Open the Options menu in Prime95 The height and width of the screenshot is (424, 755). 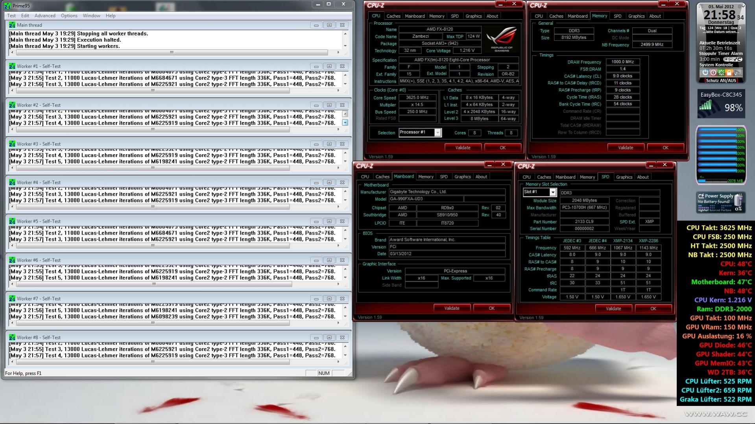69,16
